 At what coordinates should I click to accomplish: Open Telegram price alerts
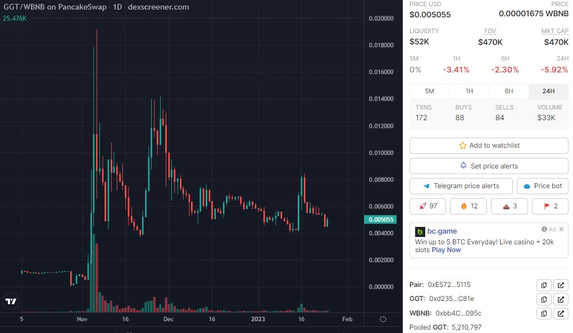(461, 186)
